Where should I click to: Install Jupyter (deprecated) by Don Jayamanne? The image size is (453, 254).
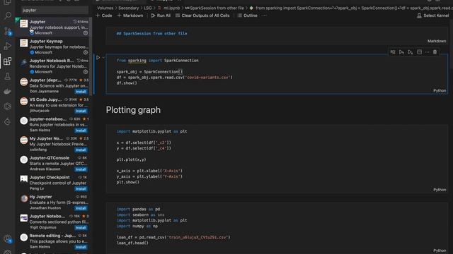tap(81, 92)
